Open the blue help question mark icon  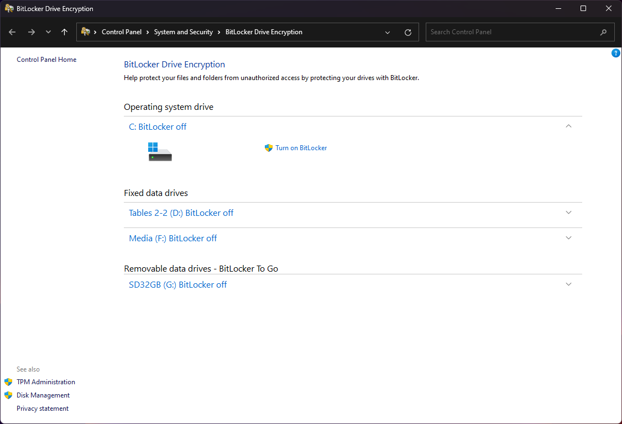tap(616, 53)
